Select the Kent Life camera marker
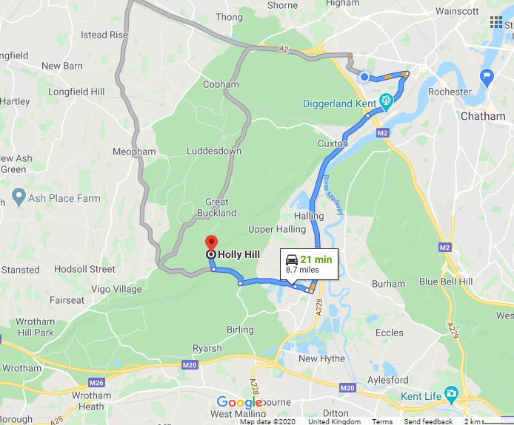 click(451, 395)
